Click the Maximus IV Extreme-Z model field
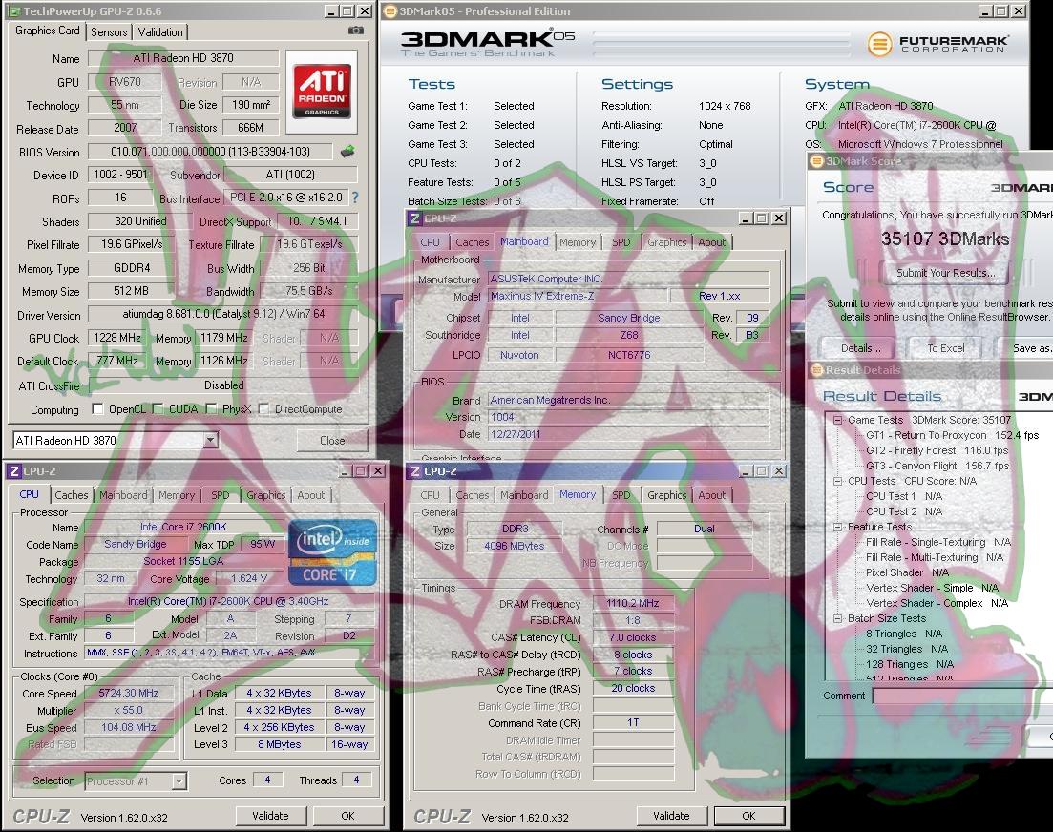 [x=579, y=296]
